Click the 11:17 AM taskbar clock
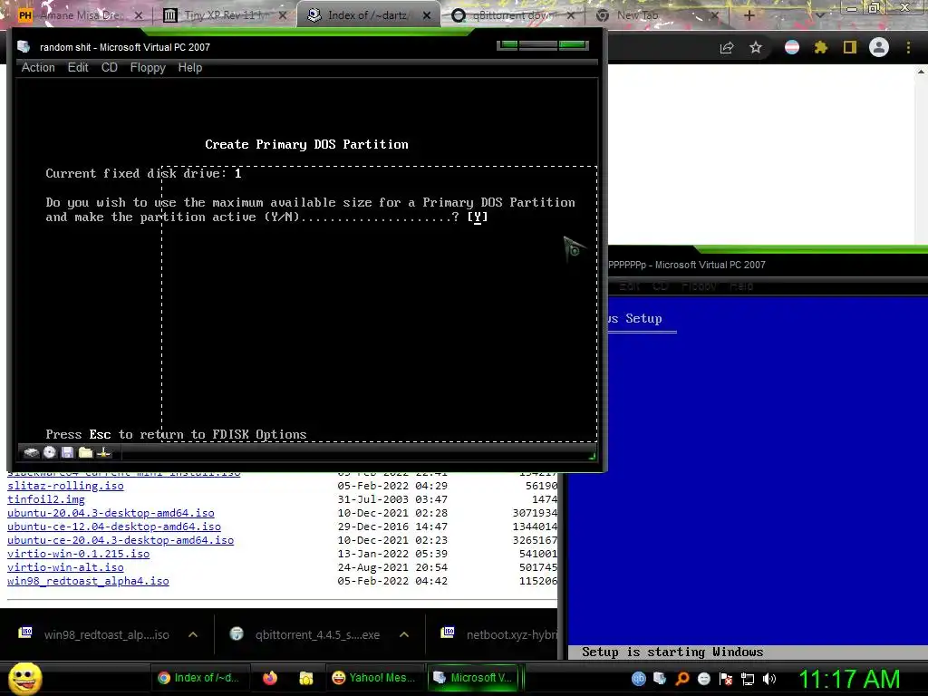The height and width of the screenshot is (696, 928). coord(849,679)
